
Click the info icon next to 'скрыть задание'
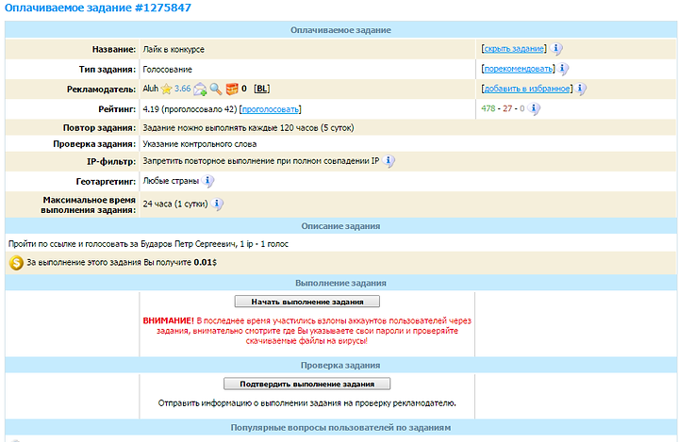click(x=556, y=48)
